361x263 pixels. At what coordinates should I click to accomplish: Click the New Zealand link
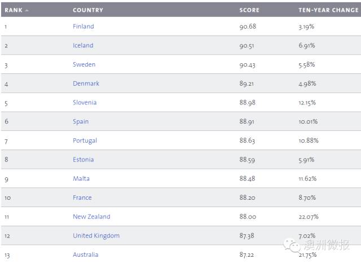91,217
